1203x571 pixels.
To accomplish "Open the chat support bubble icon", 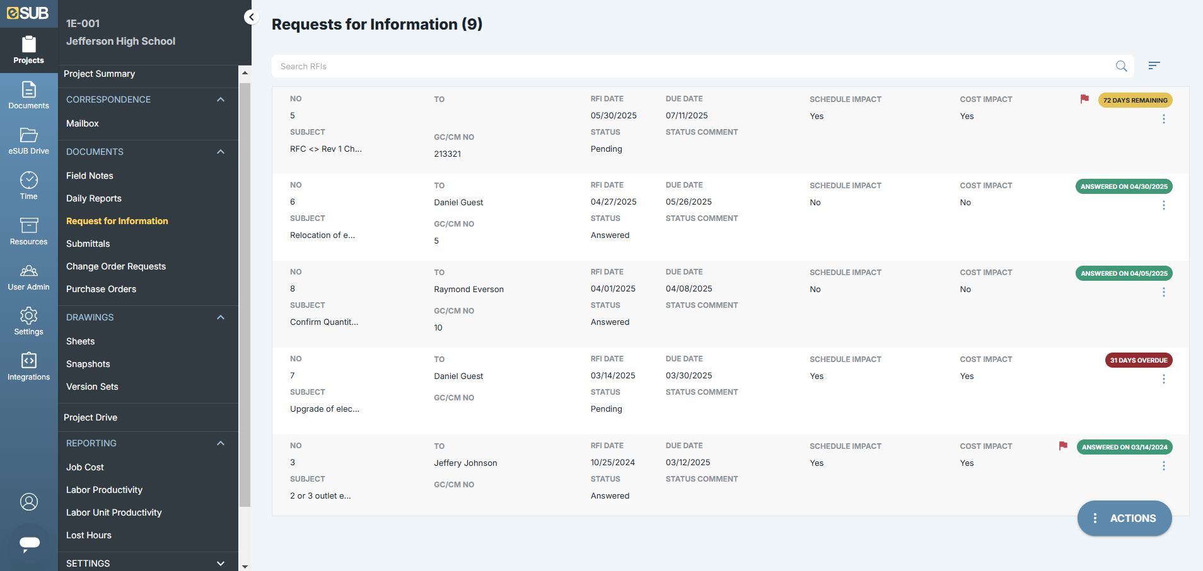I will (29, 543).
